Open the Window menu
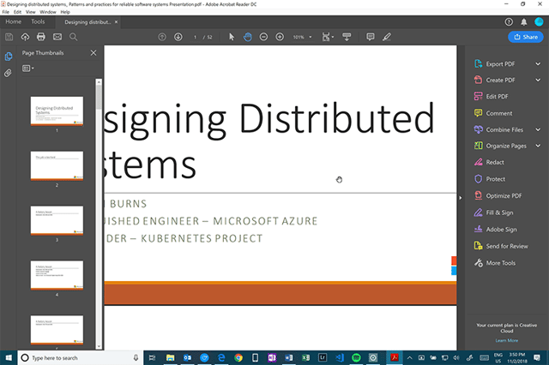549x365 pixels. point(48,12)
